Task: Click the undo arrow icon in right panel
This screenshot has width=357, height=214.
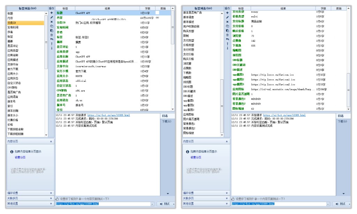Action: pos(227,39)
